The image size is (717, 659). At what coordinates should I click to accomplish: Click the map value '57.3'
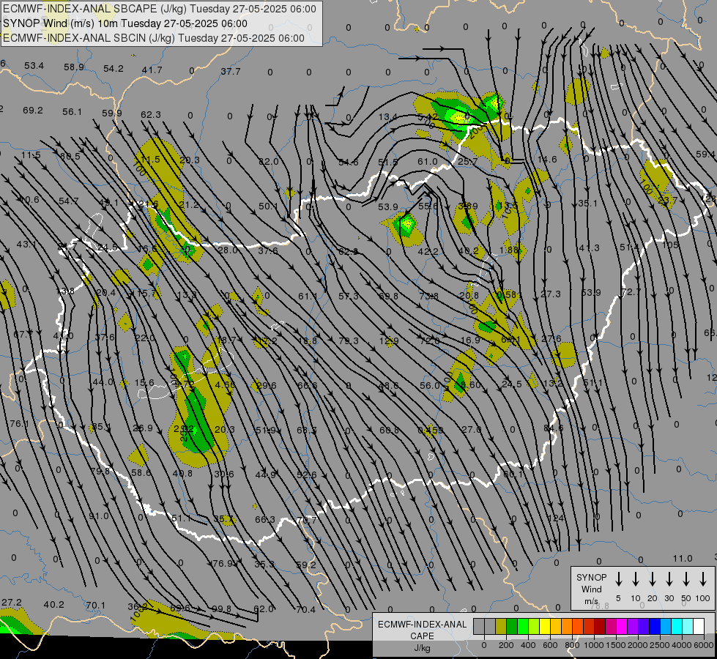349,297
